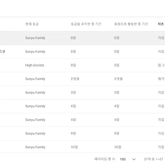Select the row with 3일 duration
Image resolution: width=165 pixels, height=165 pixels.
coord(82,93)
